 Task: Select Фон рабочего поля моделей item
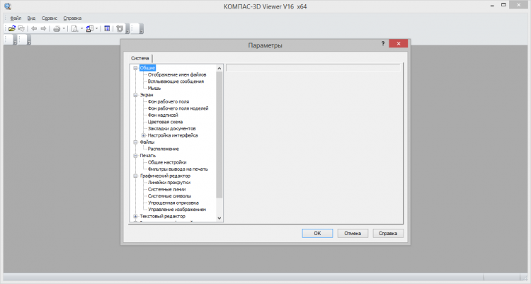(178, 108)
